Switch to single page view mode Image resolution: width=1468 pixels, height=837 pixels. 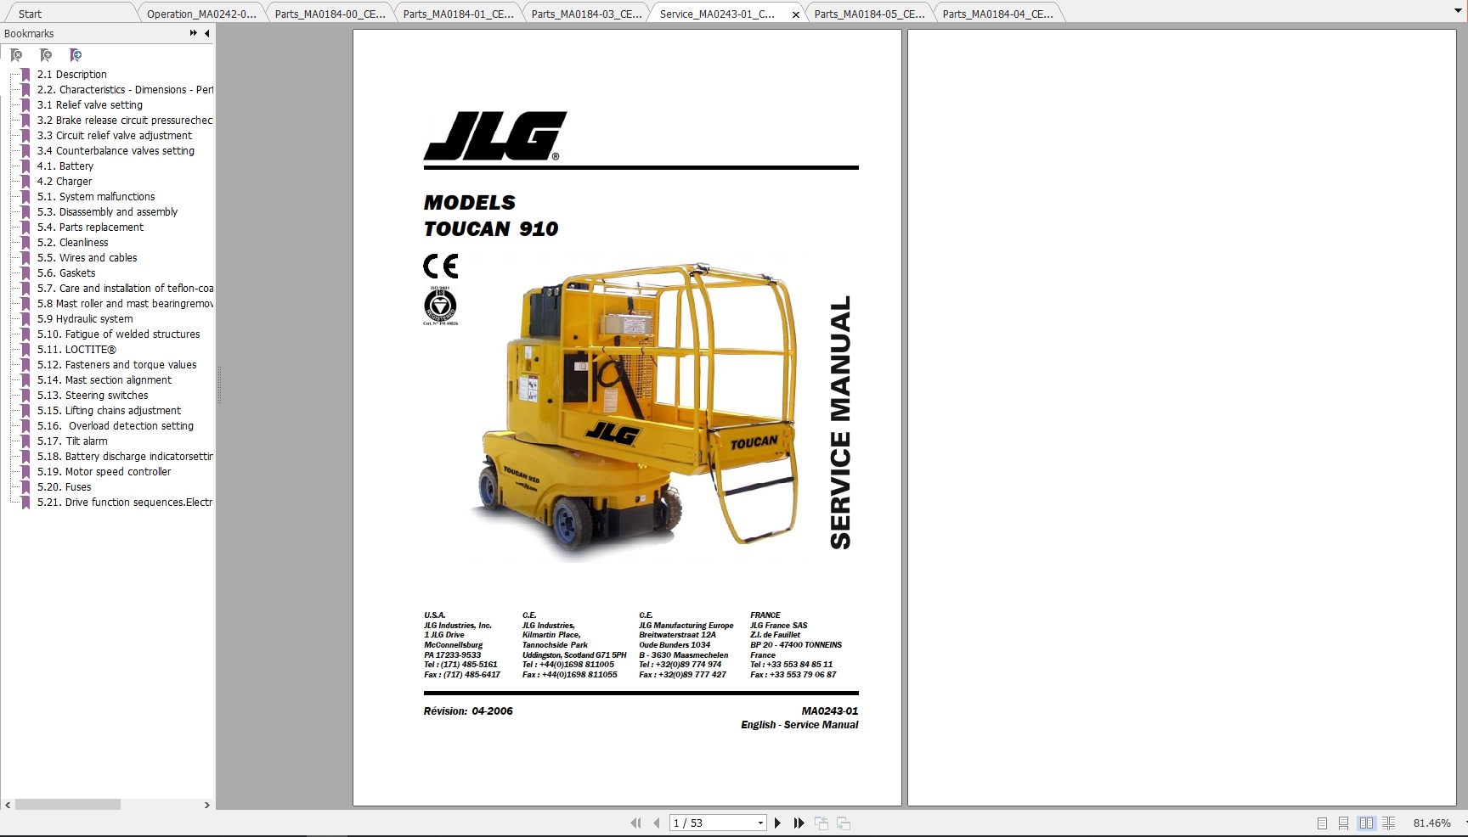tap(1322, 823)
